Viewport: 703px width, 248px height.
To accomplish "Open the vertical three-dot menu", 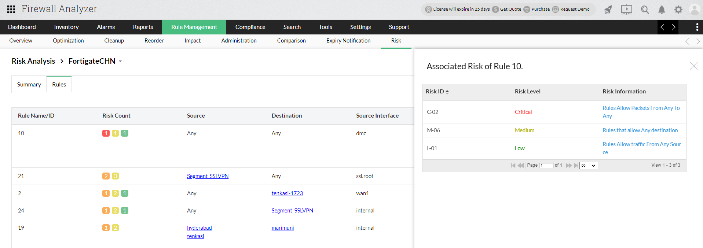I will point(697,27).
